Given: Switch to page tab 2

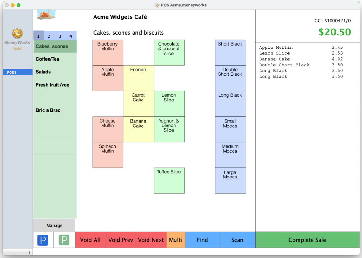Looking at the screenshot, I should pos(49,36).
